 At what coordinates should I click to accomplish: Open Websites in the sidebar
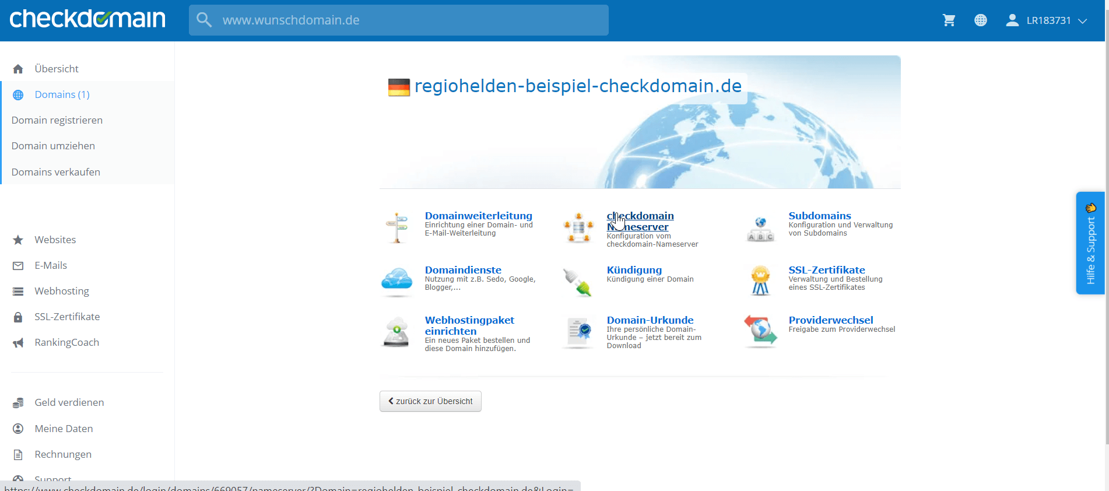point(55,240)
